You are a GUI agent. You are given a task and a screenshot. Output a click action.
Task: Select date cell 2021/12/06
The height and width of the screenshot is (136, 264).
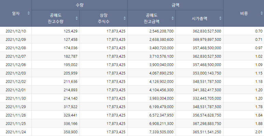pyautogui.click(x=16, y=65)
